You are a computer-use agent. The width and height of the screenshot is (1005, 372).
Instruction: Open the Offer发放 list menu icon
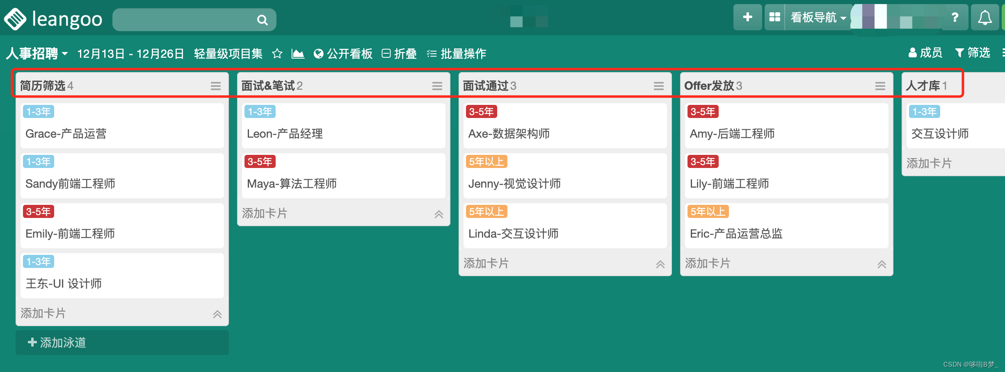click(880, 86)
